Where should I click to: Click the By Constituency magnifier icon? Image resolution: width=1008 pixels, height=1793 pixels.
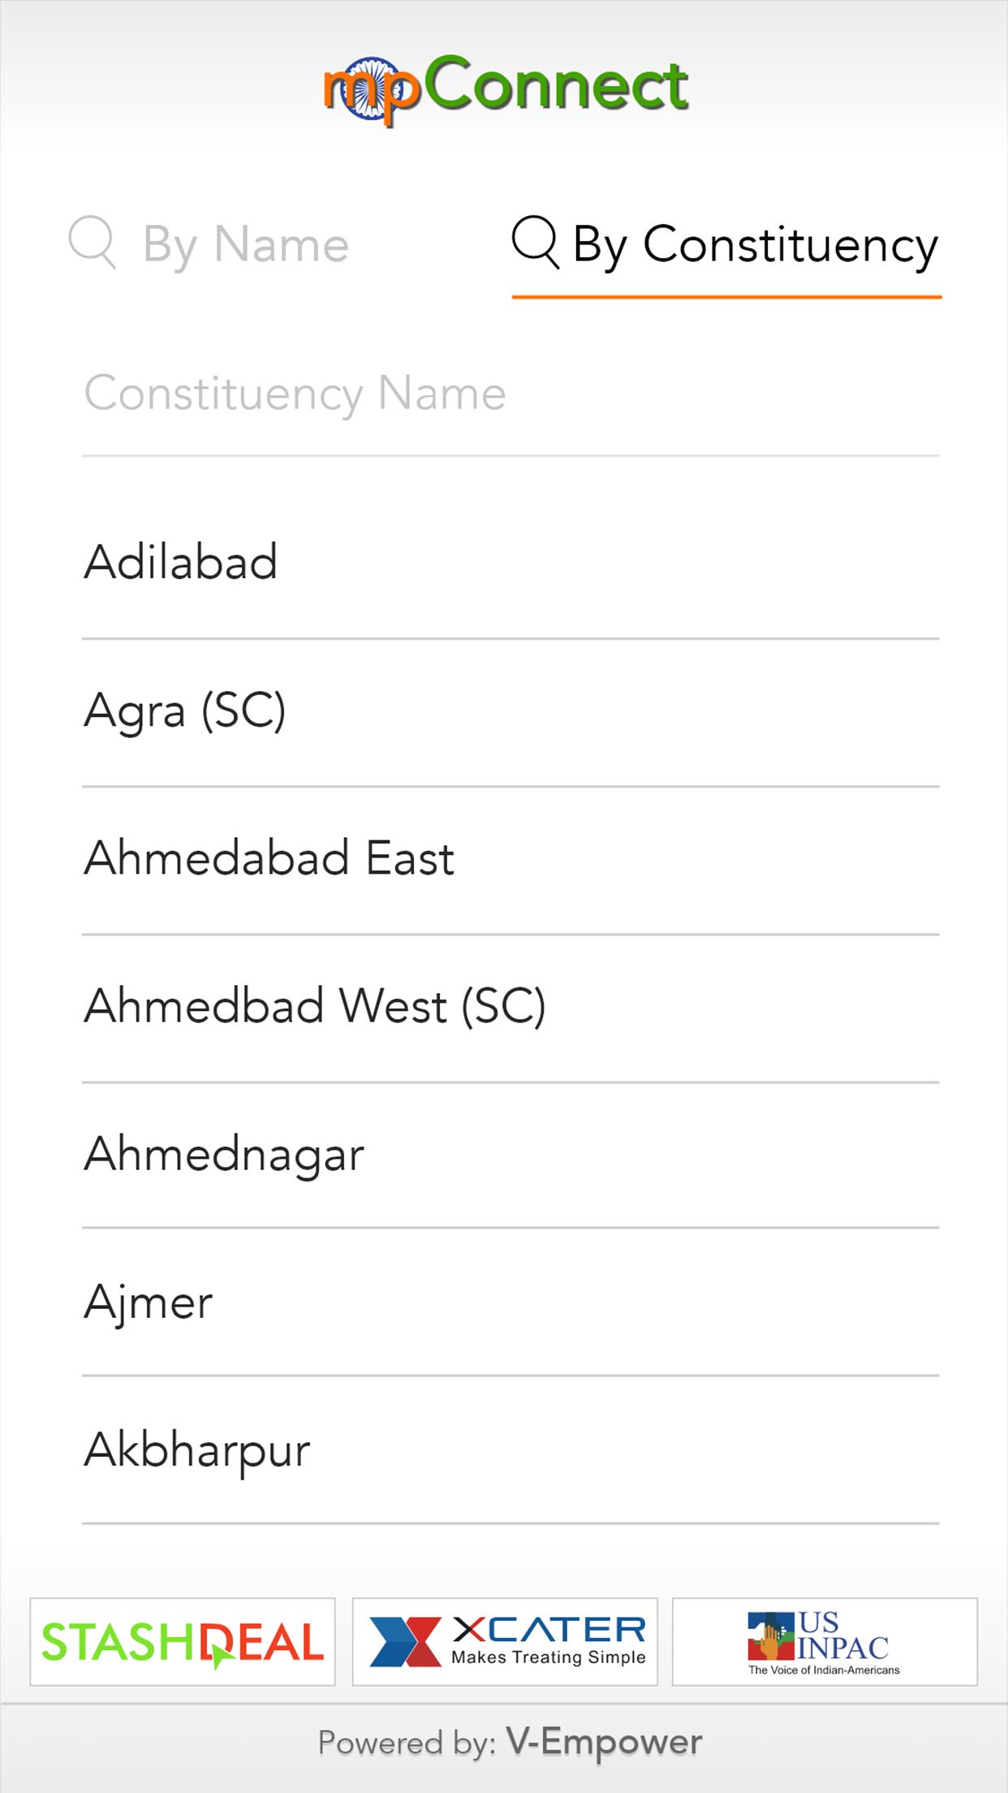[535, 242]
